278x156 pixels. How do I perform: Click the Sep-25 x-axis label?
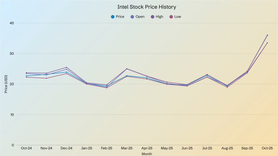click(247, 148)
